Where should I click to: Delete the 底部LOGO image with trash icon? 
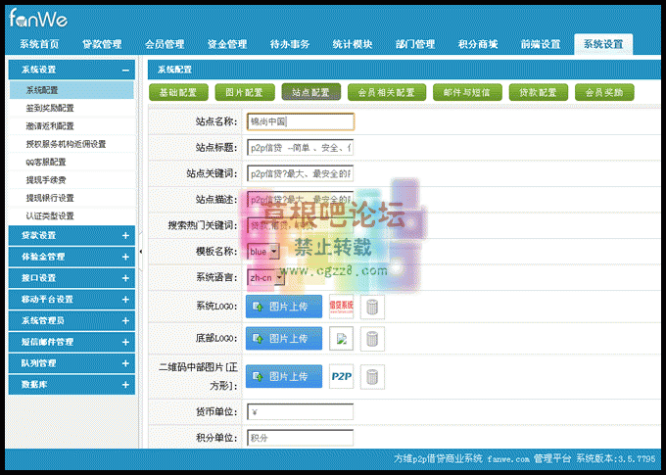tap(372, 339)
